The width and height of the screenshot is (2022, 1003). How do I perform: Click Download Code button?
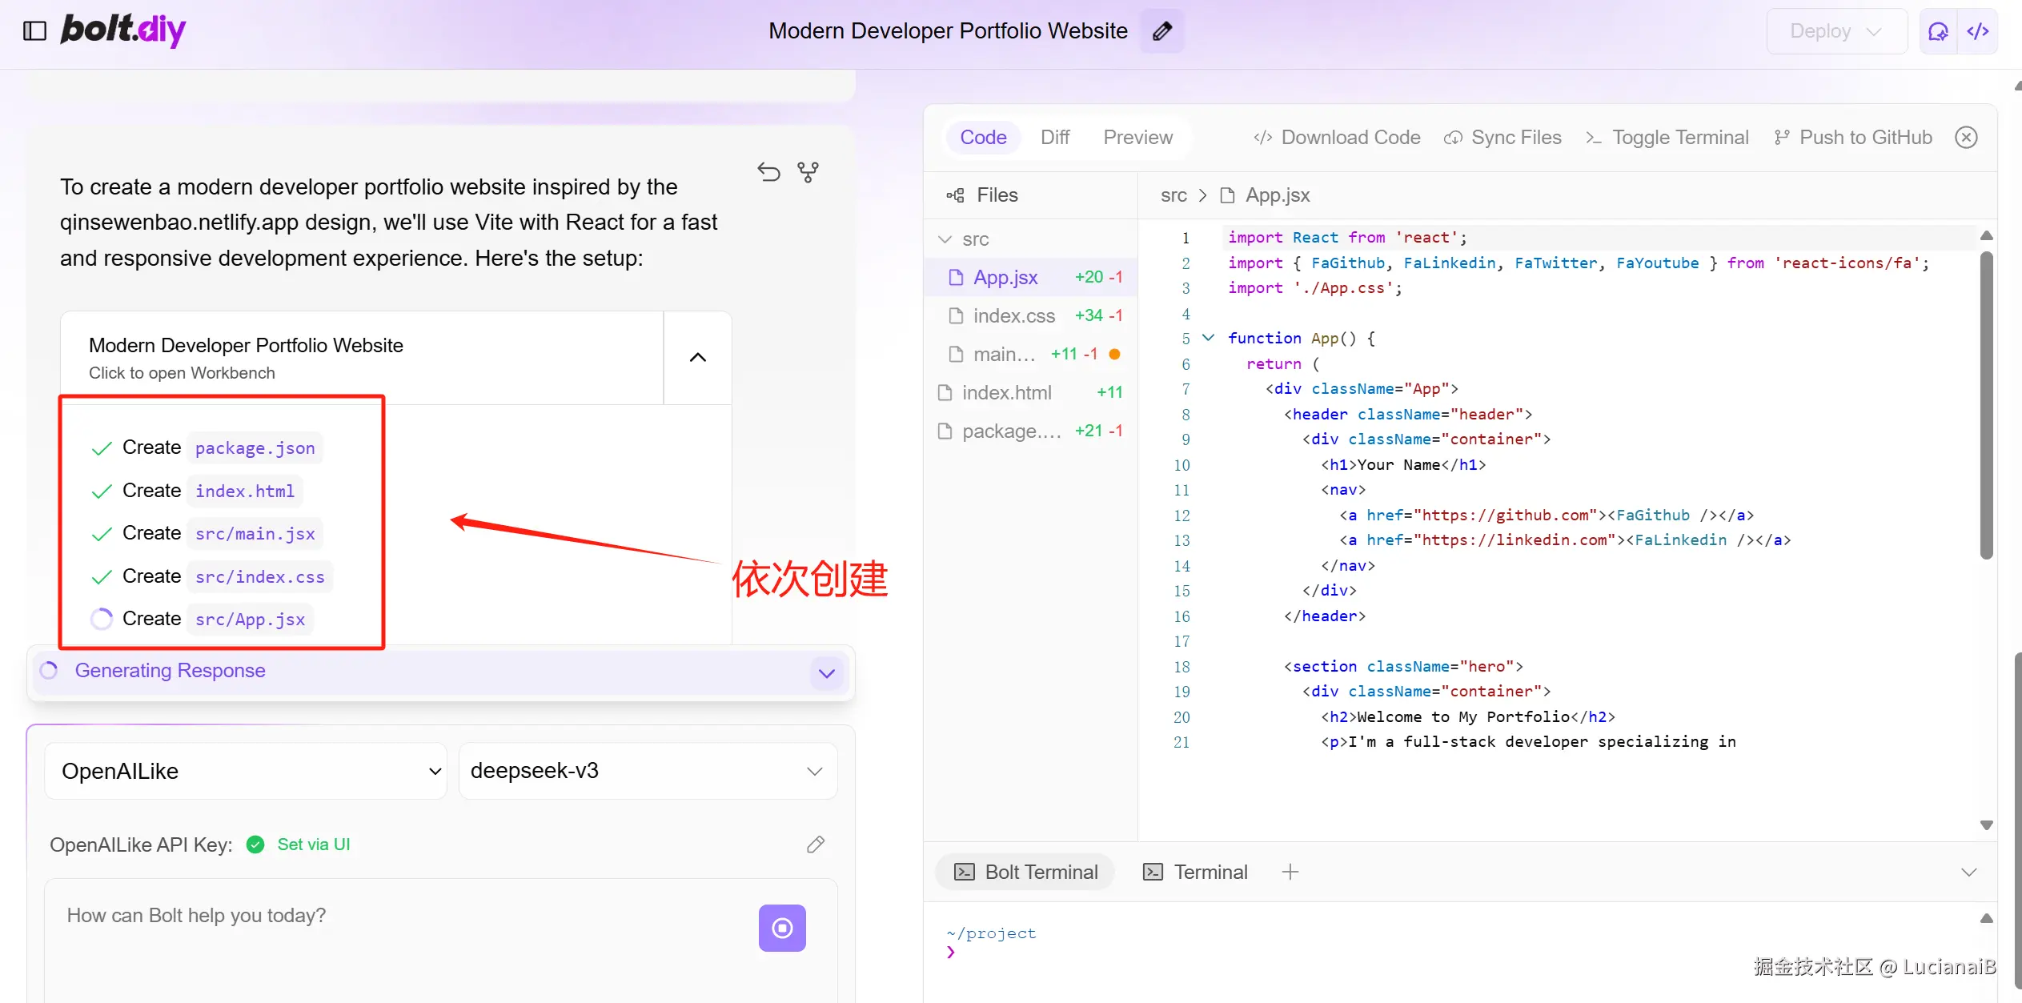(1337, 138)
